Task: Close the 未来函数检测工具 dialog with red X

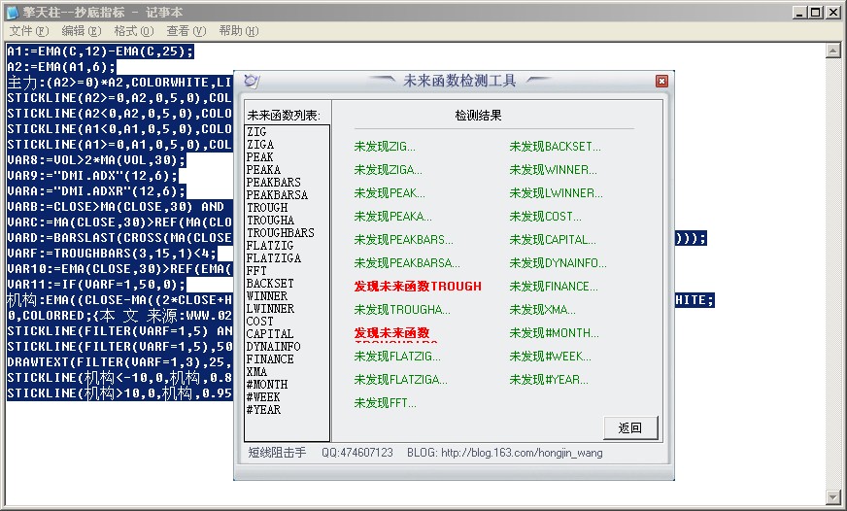Action: 661,81
